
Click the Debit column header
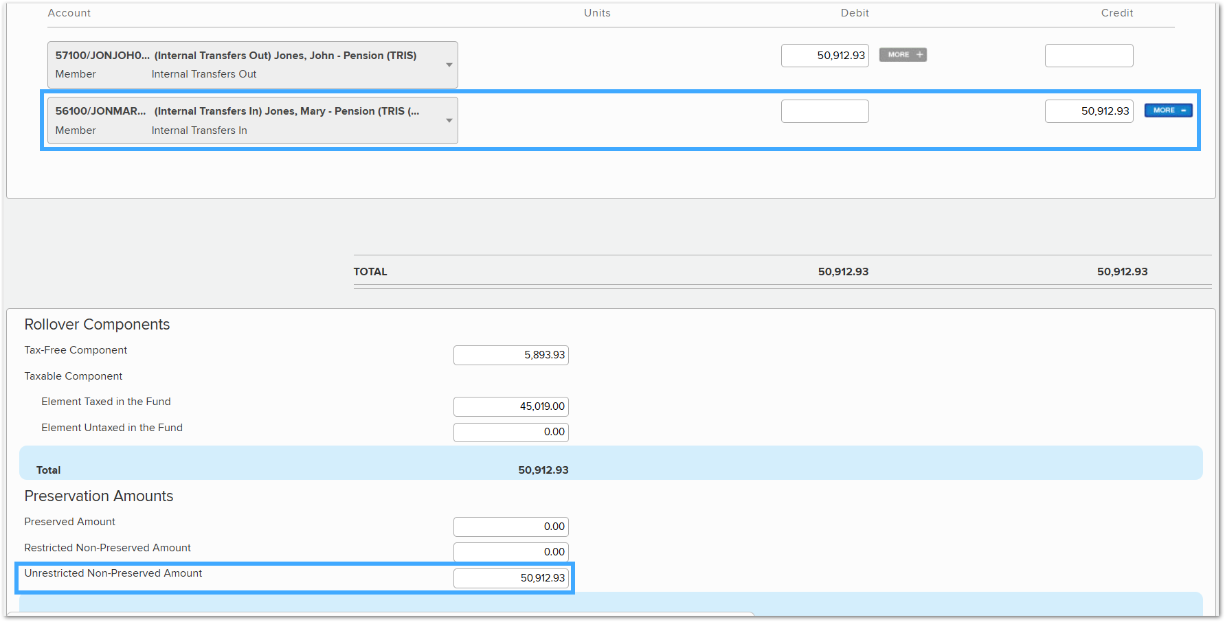[x=854, y=12]
